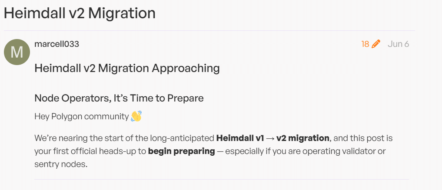Click the Heimdall v2 Migration topic title
Image resolution: width=442 pixels, height=190 pixels.
click(80, 13)
